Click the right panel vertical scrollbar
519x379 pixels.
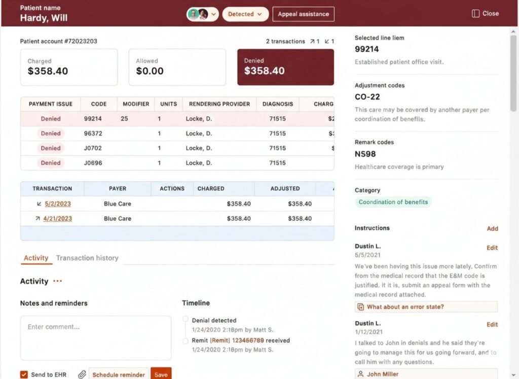[x=513, y=71]
